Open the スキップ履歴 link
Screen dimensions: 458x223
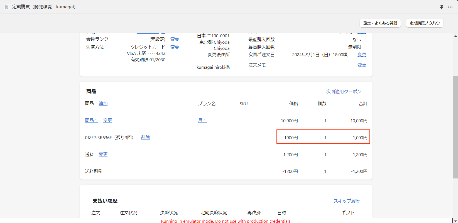pyautogui.click(x=347, y=201)
